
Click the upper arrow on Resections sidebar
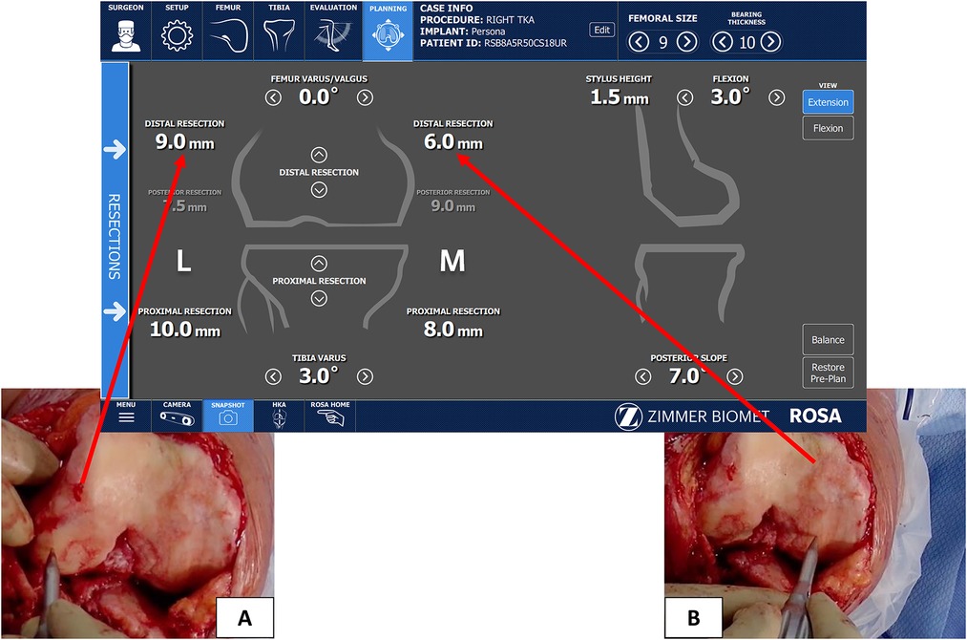(115, 149)
